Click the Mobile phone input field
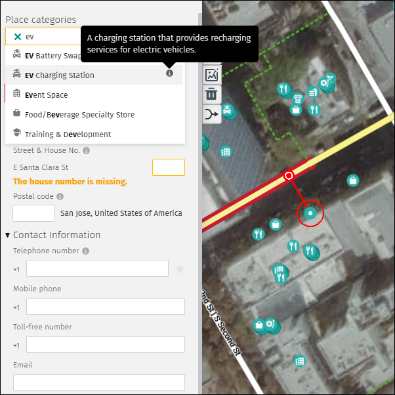Screen dimensions: 395x395 106,306
